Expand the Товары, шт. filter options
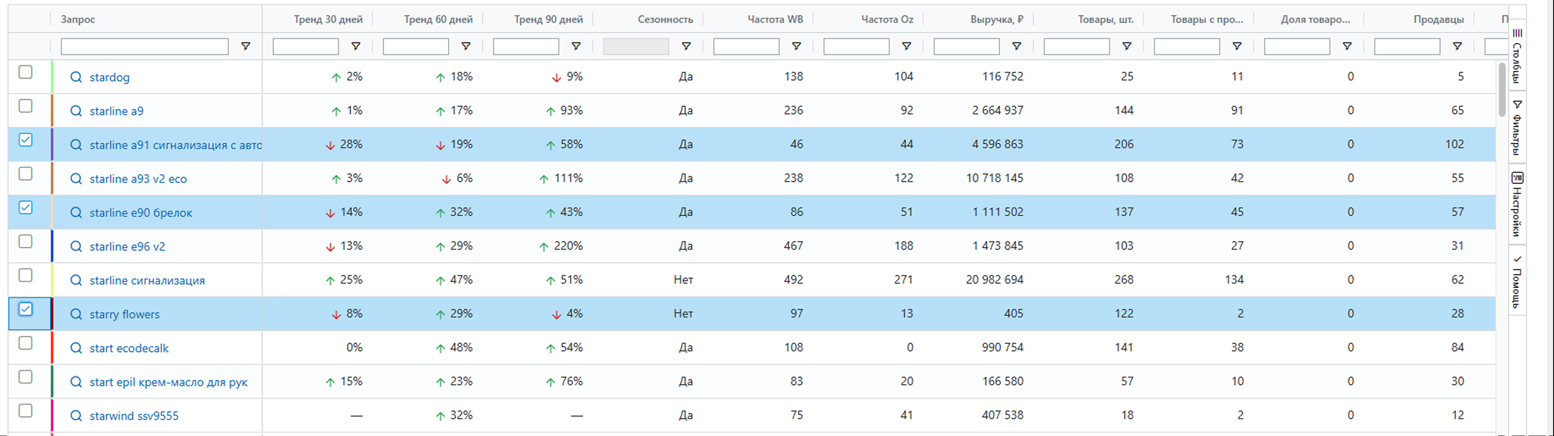Image resolution: width=1554 pixels, height=436 pixels. click(x=1126, y=47)
